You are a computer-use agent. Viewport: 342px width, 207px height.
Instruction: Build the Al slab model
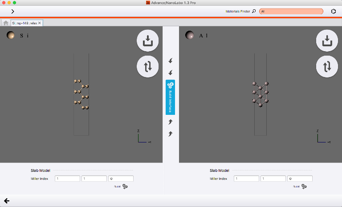300,187
